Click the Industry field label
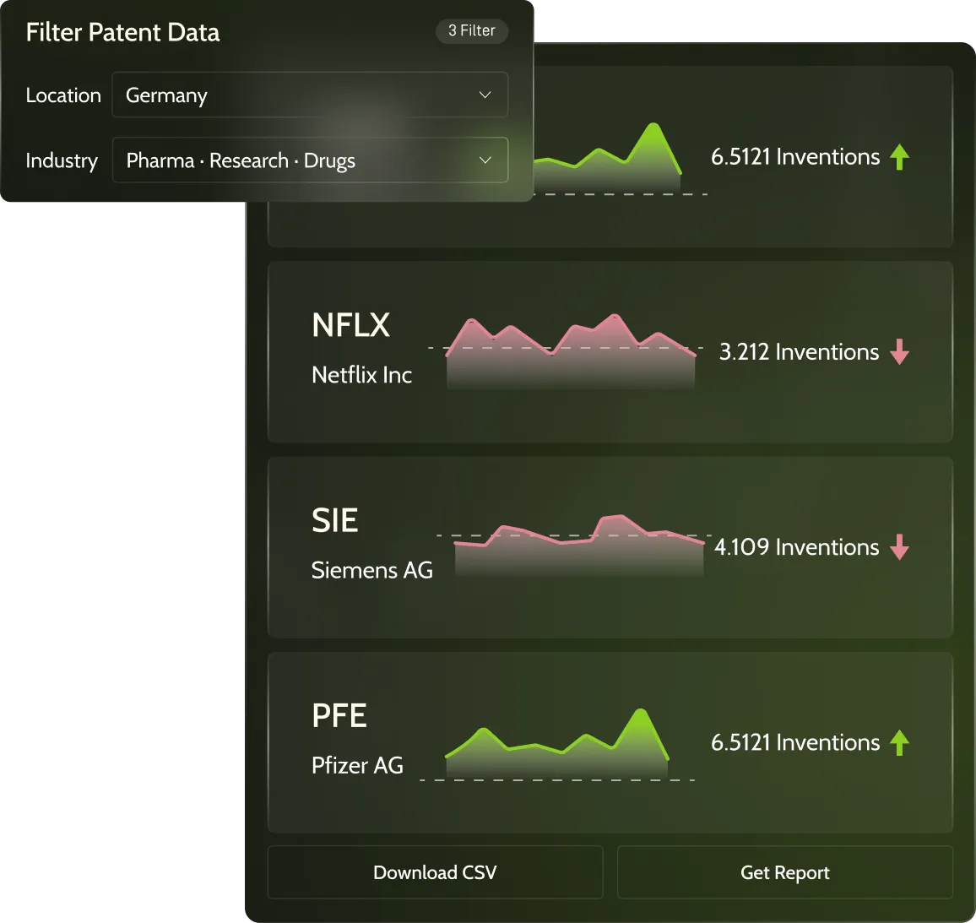The image size is (976, 923). point(62,160)
